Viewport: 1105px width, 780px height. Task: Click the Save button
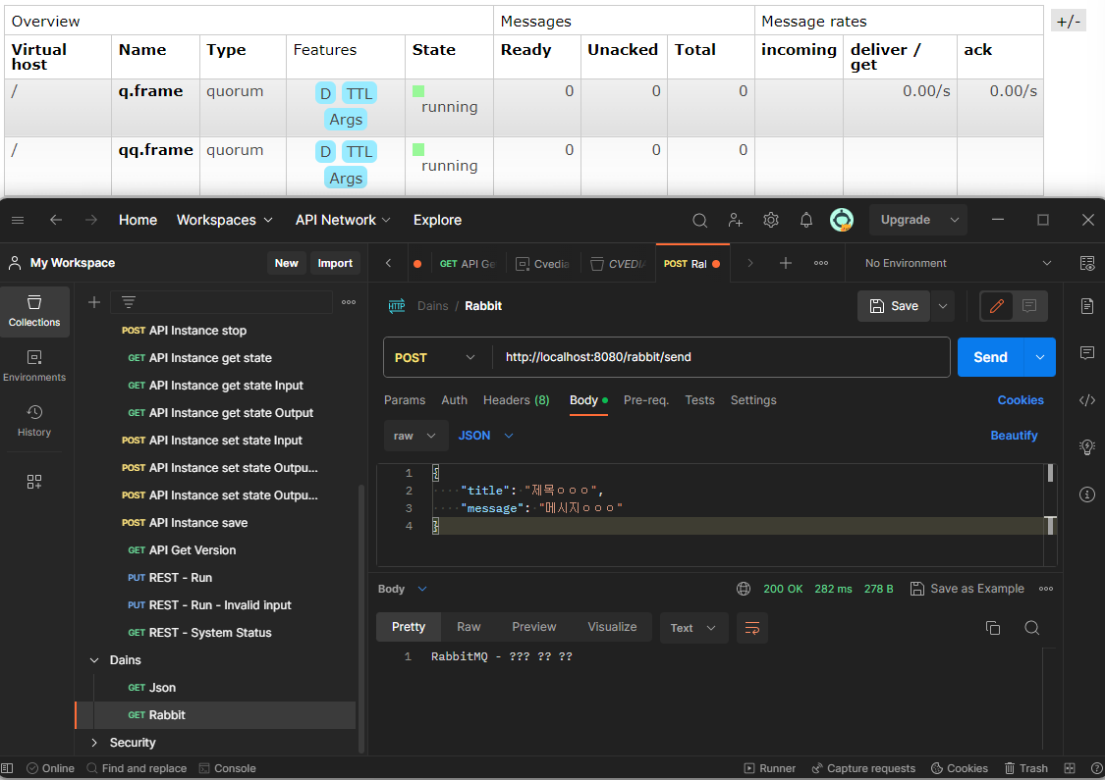coord(894,306)
